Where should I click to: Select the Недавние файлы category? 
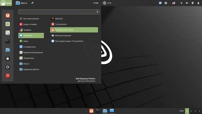(31, 69)
